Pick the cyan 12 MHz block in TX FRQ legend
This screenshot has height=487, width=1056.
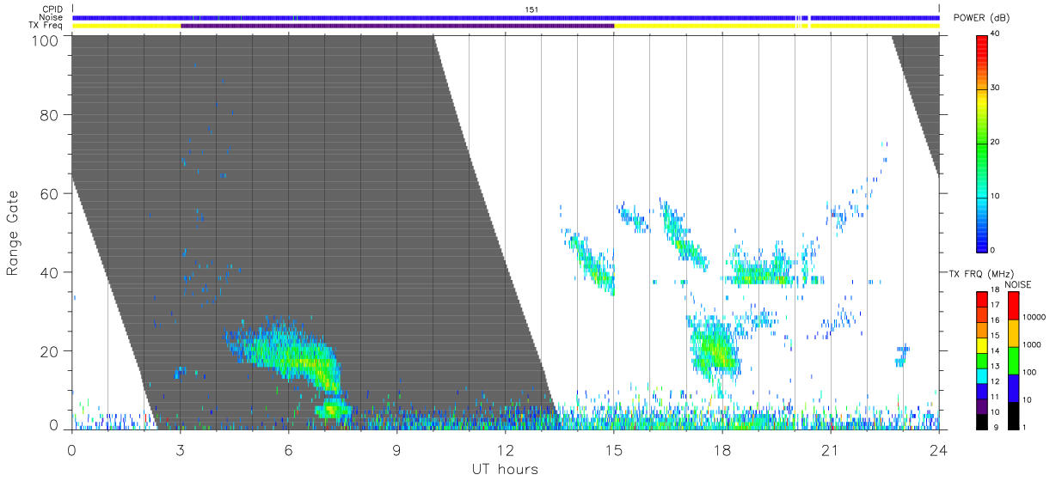[982, 375]
